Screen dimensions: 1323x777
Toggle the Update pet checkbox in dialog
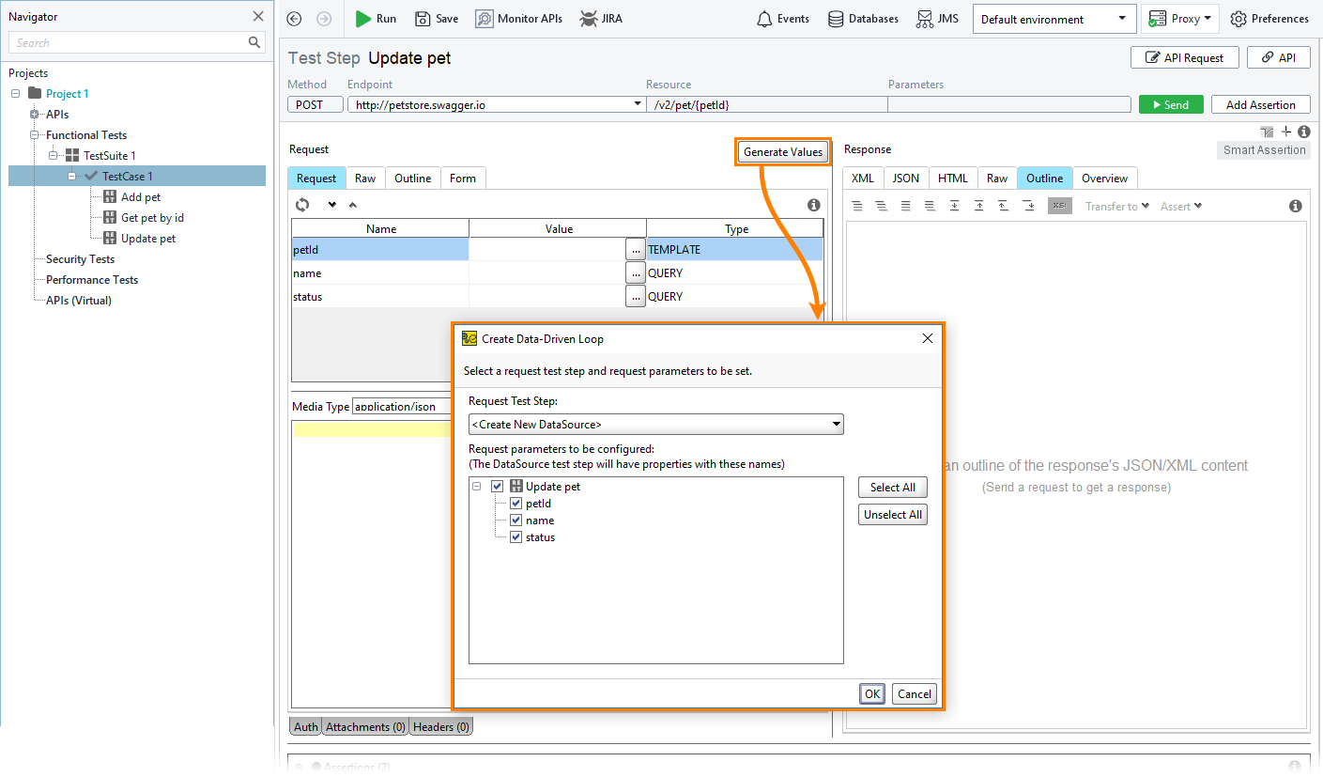(498, 487)
